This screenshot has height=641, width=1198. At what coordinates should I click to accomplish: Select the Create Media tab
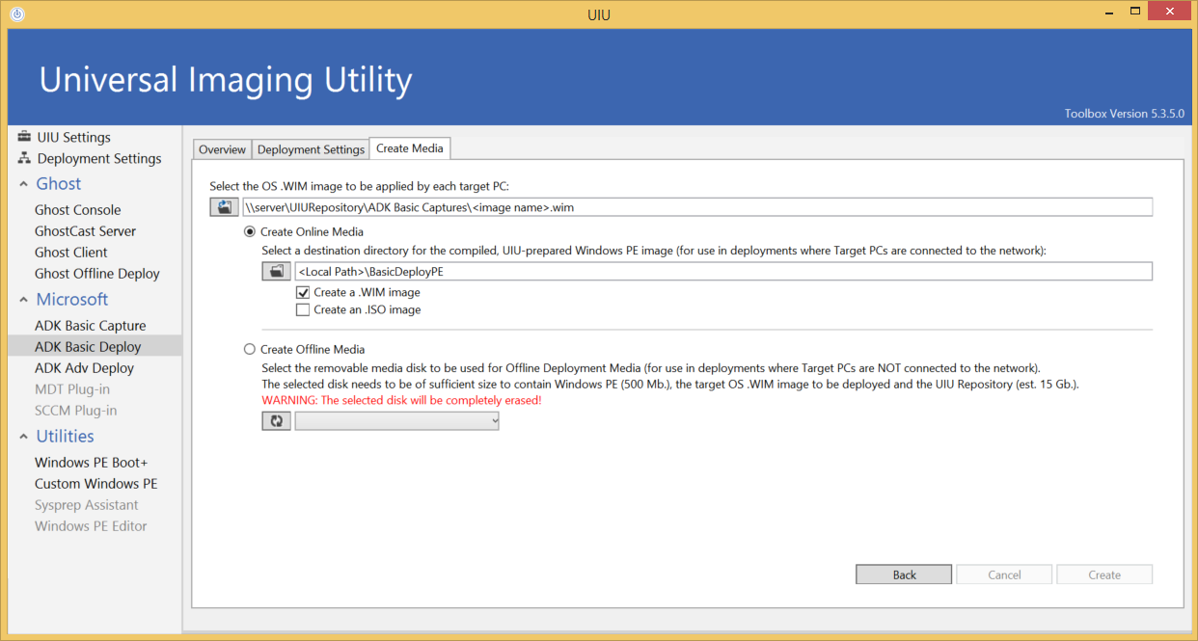410,148
